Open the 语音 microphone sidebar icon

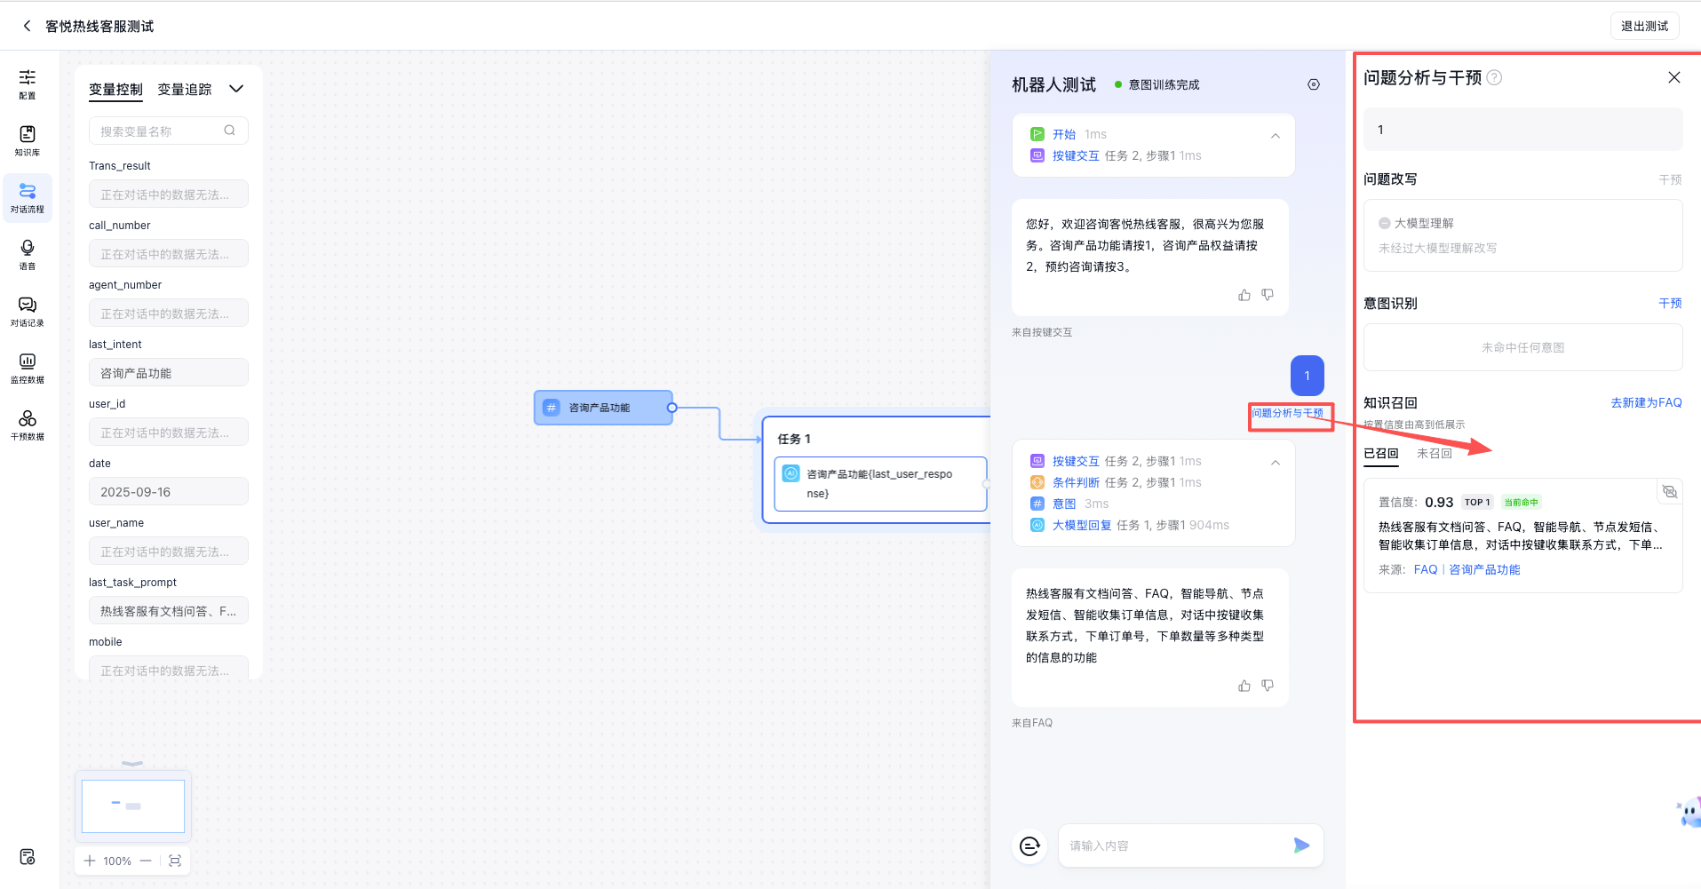[x=28, y=253]
